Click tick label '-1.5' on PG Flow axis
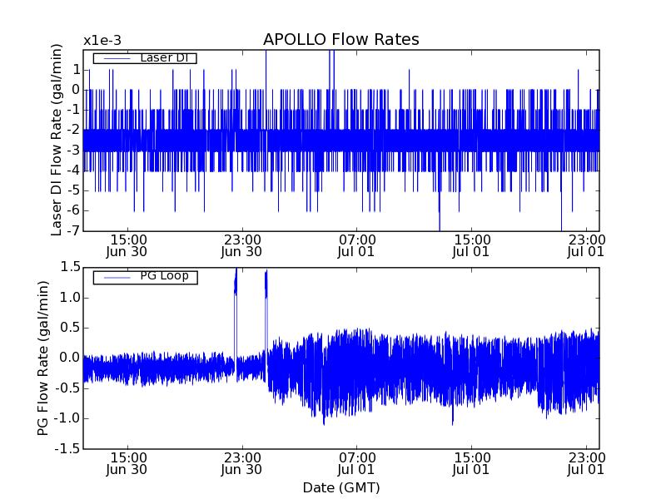 (67, 448)
